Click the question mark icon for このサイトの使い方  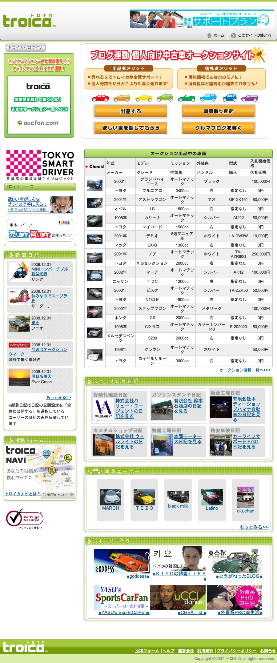[233, 35]
